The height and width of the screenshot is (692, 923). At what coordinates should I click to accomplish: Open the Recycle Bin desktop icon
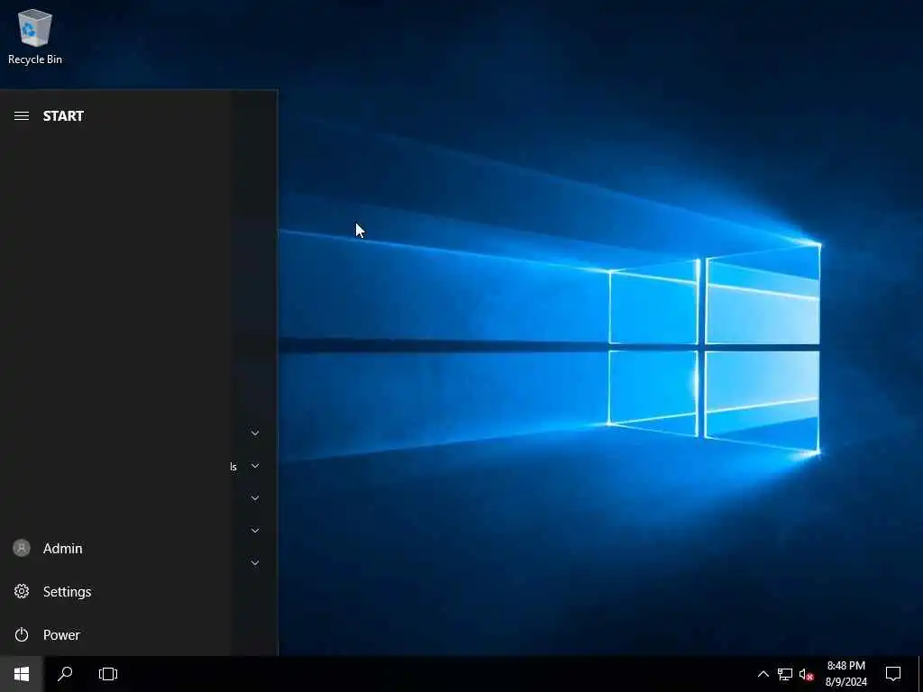(35, 36)
